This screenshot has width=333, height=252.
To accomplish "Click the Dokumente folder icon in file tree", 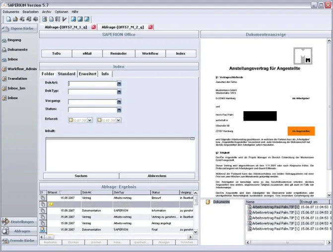I will point(208,202).
